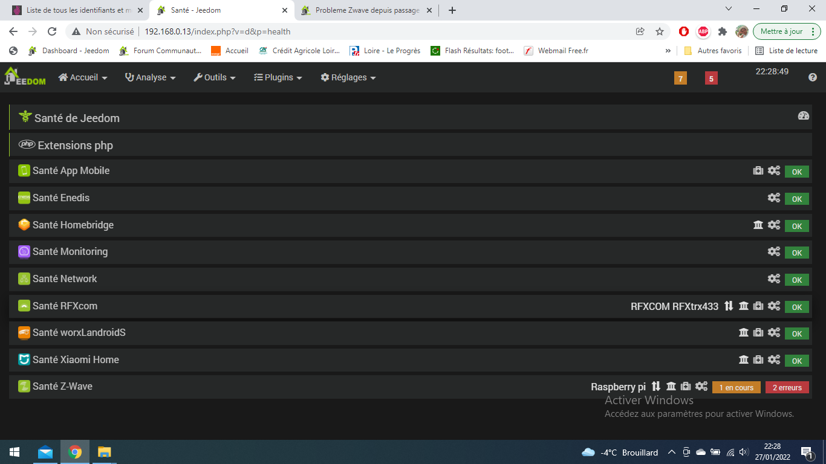Screen dimensions: 826x464
Task: Open the Dashboard - Jeedom bookmark
Action: (x=69, y=51)
